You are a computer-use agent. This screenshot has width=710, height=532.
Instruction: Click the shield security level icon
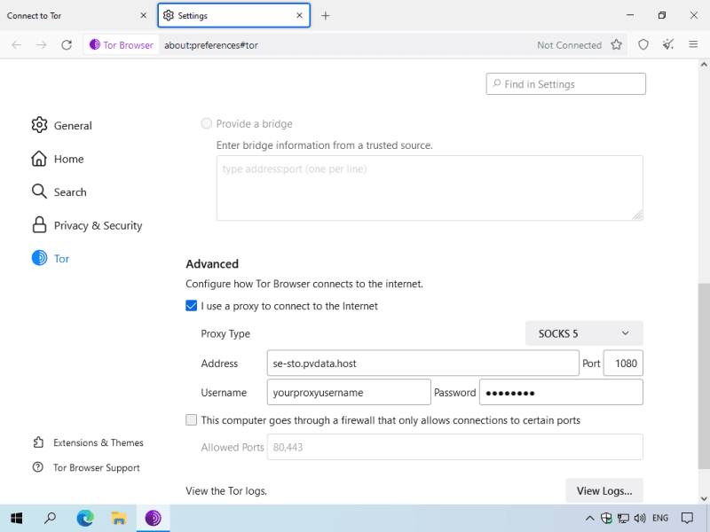[643, 45]
